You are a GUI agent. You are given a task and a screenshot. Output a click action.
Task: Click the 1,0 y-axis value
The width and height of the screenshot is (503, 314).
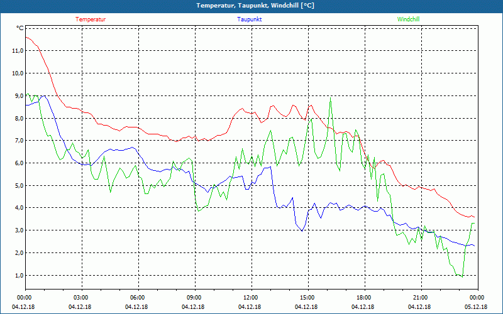[x=19, y=275]
